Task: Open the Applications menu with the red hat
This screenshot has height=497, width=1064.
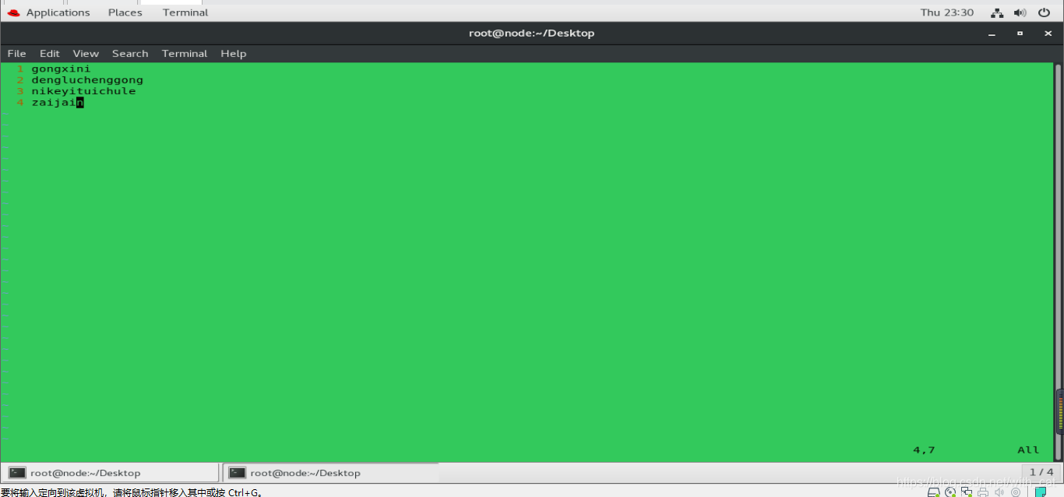Action: (x=48, y=12)
